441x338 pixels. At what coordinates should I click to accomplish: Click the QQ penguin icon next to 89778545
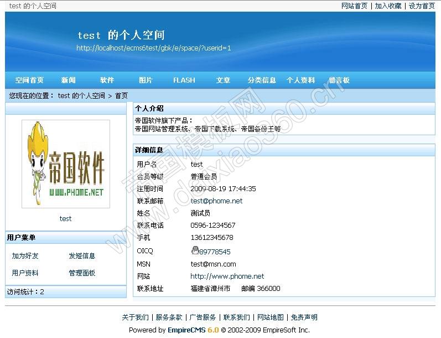click(195, 251)
